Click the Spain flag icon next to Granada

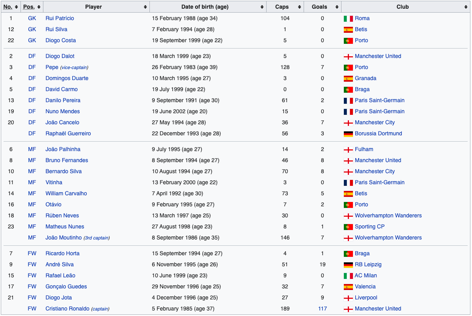pyautogui.click(x=348, y=79)
